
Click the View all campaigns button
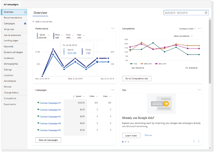pyautogui.click(x=48, y=140)
